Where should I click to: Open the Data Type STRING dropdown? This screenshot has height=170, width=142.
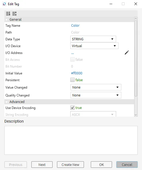[93, 39]
